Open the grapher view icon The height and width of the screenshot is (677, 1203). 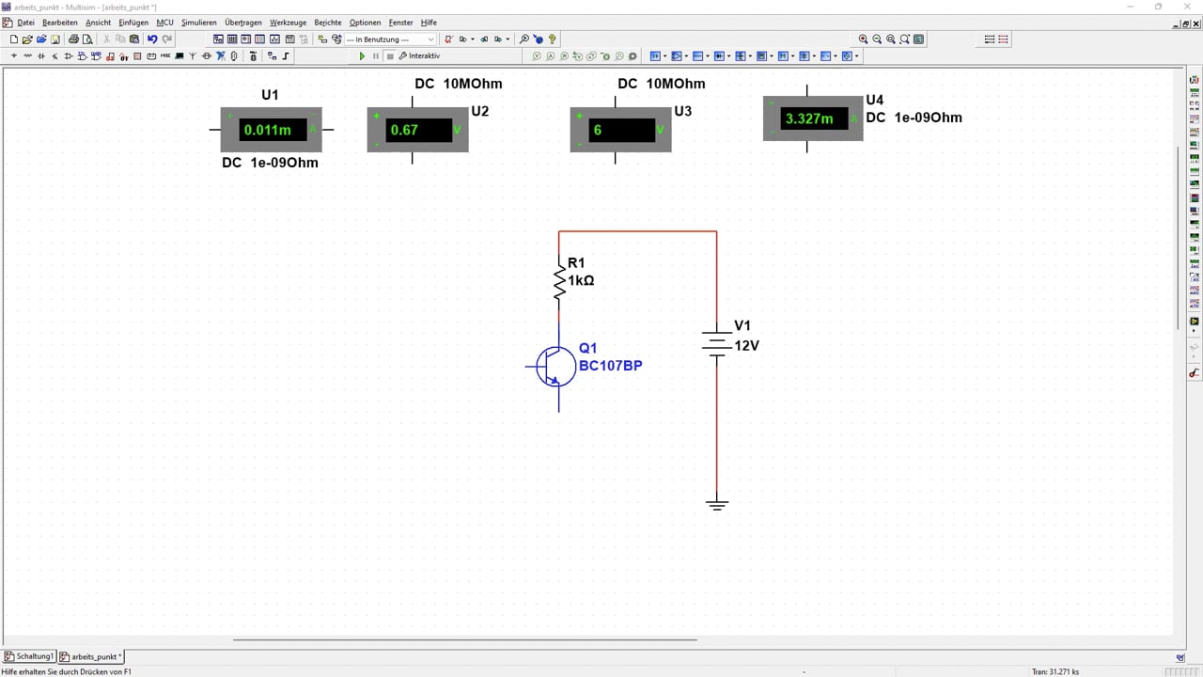[x=274, y=39]
